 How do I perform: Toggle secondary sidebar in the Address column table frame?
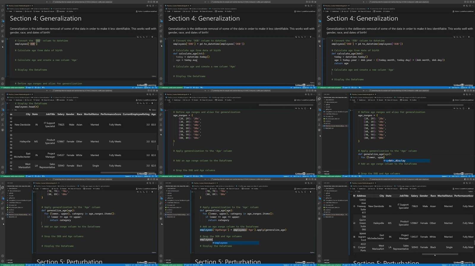471,179
